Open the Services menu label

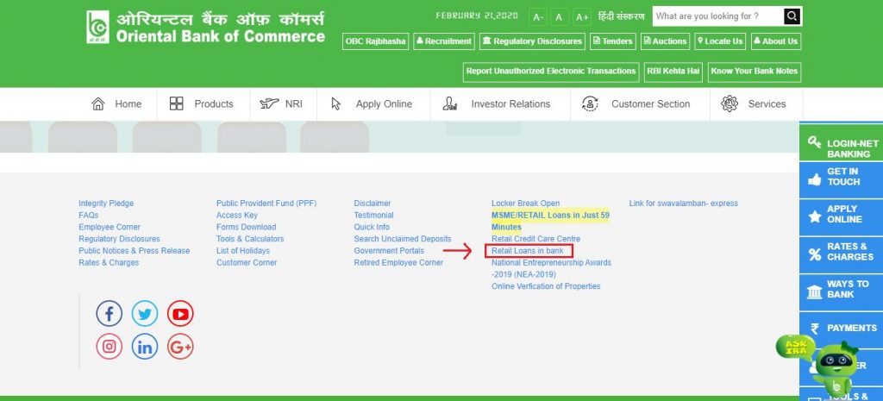pos(767,104)
